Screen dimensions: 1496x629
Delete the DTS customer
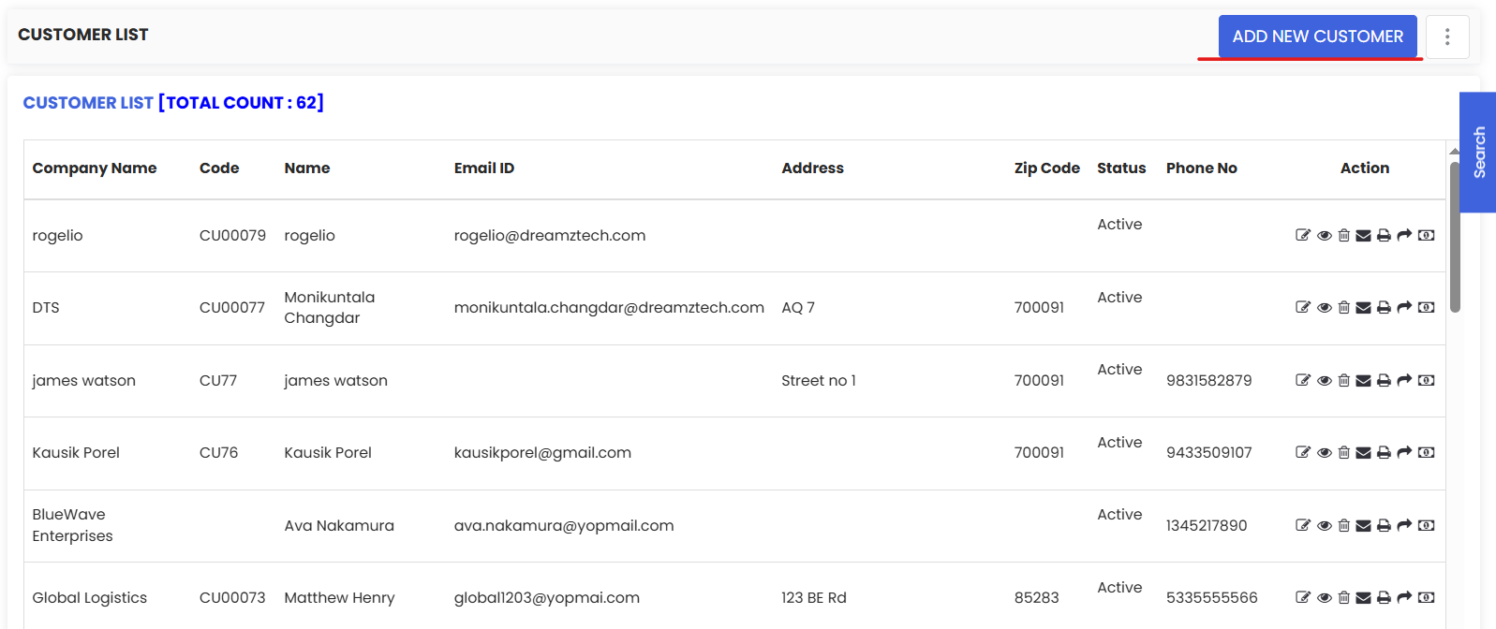(x=1344, y=307)
